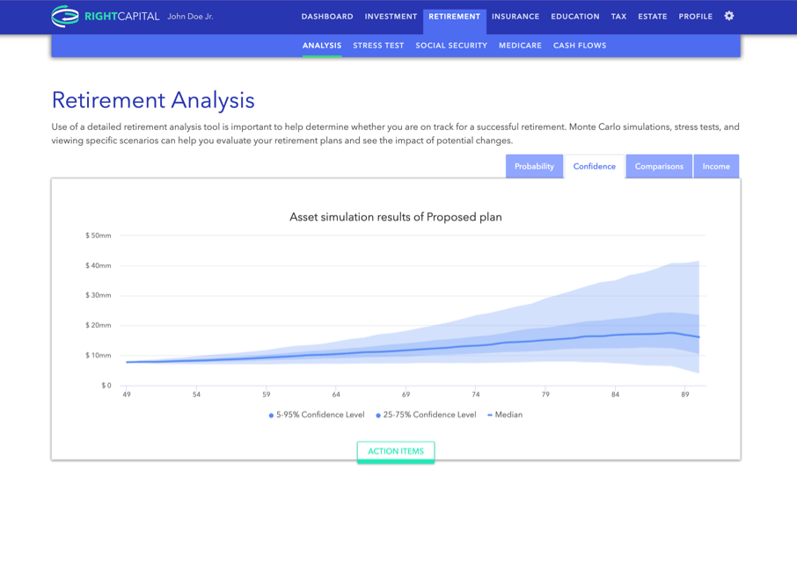Click age 54 on the x-axis
Viewport: 797px width, 572px height.
(x=196, y=395)
